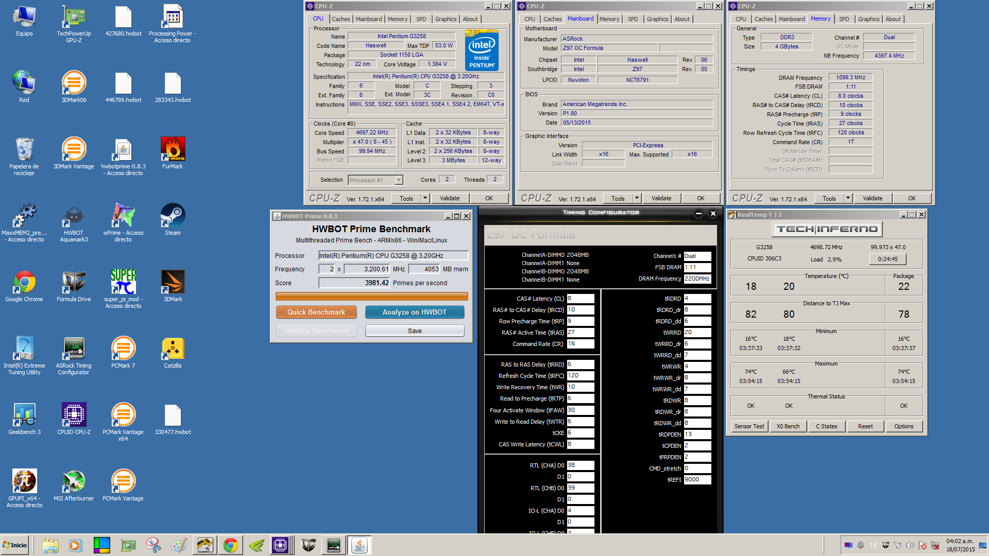The width and height of the screenshot is (989, 556).
Task: Open the 427680.hwbot file icon
Action: pyautogui.click(x=123, y=21)
